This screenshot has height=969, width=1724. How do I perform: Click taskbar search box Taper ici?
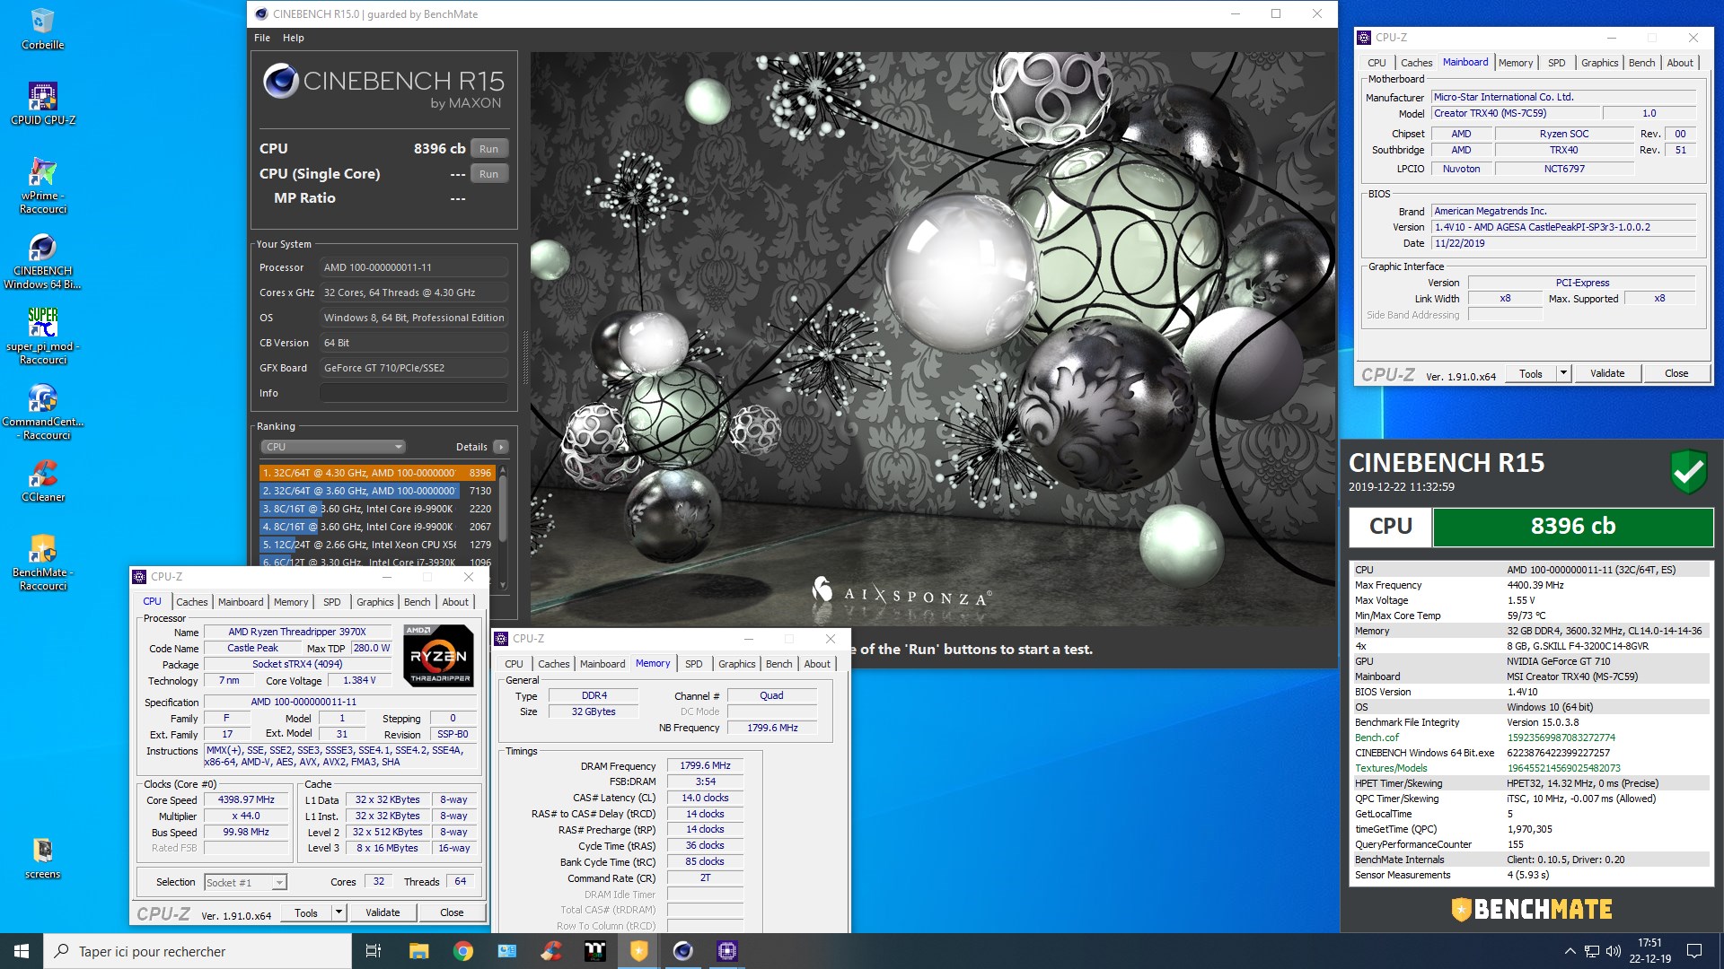pyautogui.click(x=198, y=951)
